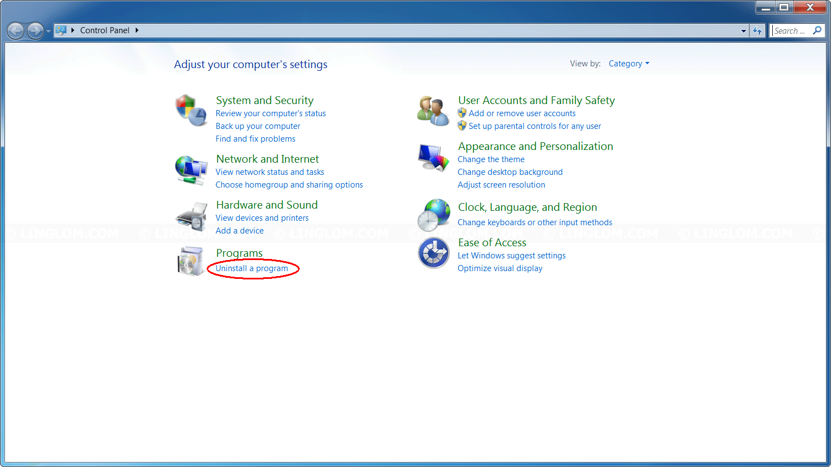This screenshot has height=467, width=831.
Task: Click Add or remove user accounts
Action: (x=522, y=113)
